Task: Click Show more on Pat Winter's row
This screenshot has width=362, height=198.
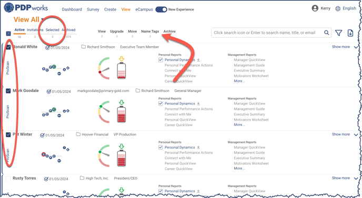Action: point(341,134)
